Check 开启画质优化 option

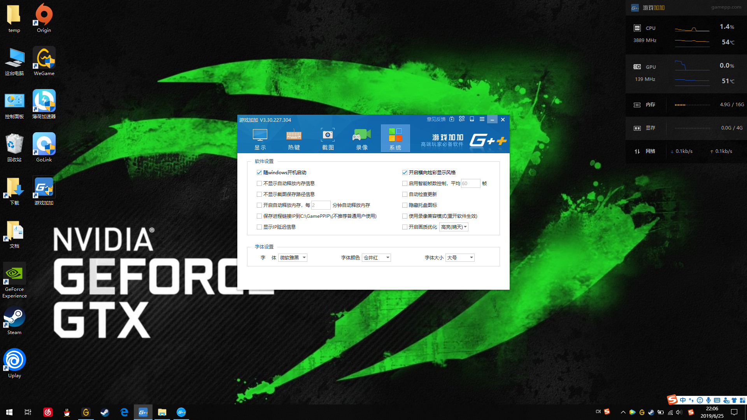pyautogui.click(x=405, y=227)
